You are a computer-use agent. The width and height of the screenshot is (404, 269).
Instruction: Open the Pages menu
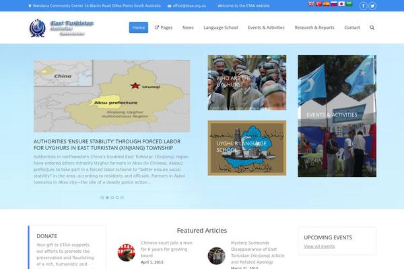[x=164, y=28]
